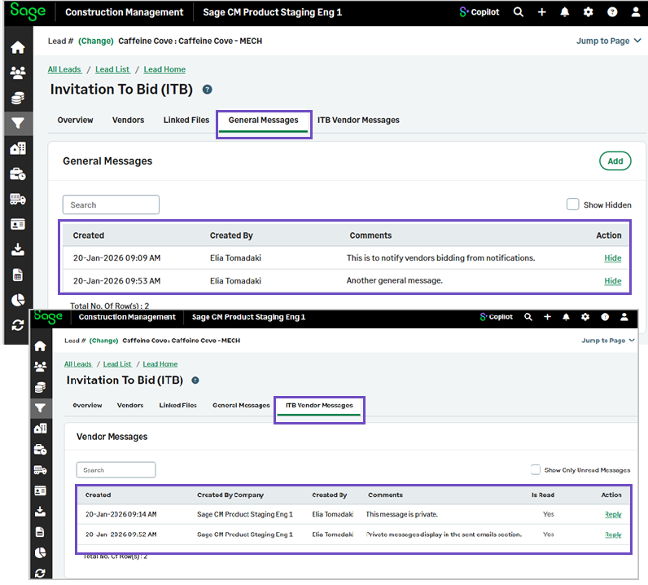Click the Home icon in upper sidebar
Viewport: 648px width, 585px height.
click(17, 47)
